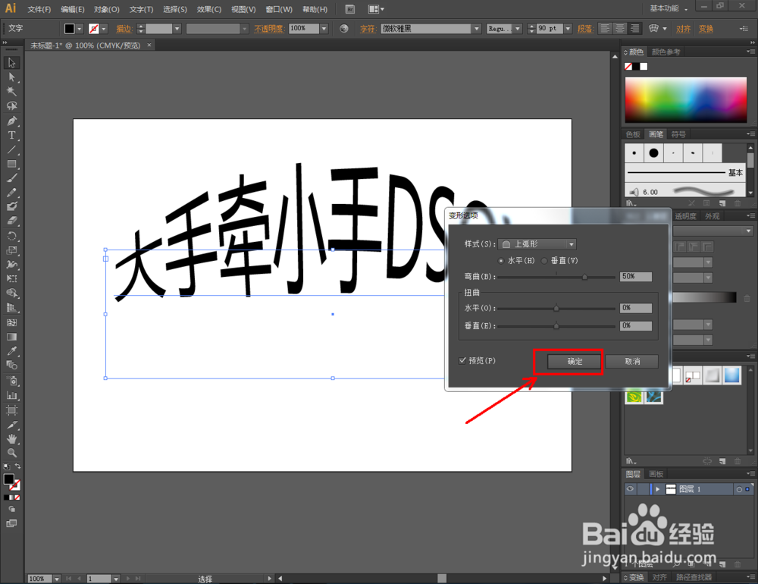Select the Gradient tool
This screenshot has width=758, height=584.
coord(11,337)
